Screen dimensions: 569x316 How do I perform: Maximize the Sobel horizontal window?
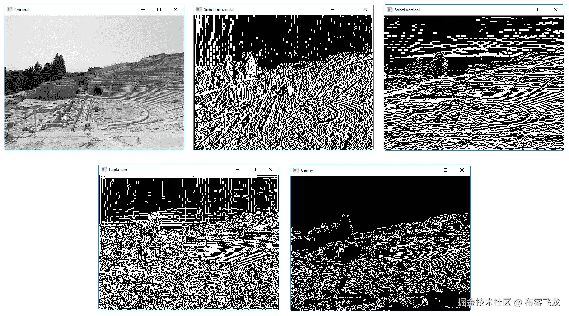[x=349, y=9]
